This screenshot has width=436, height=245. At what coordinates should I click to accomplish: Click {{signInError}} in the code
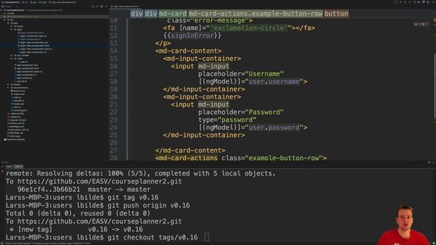click(x=192, y=35)
